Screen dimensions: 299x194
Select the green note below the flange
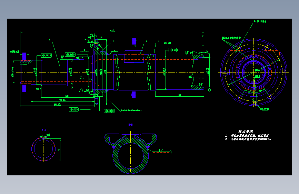131,110
